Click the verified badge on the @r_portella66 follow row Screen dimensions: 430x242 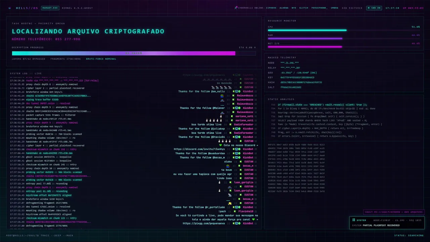point(239,207)
